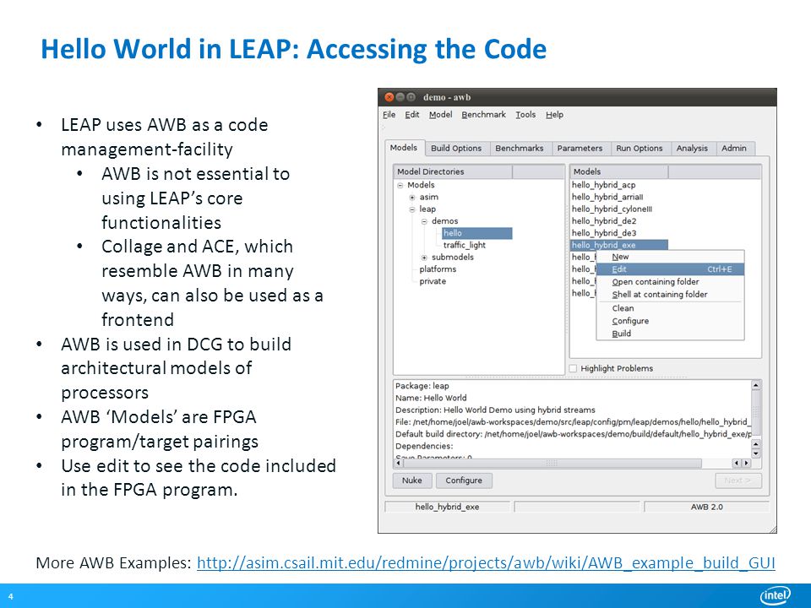
Task: Click the window close button of demo - awb
Action: (x=389, y=97)
